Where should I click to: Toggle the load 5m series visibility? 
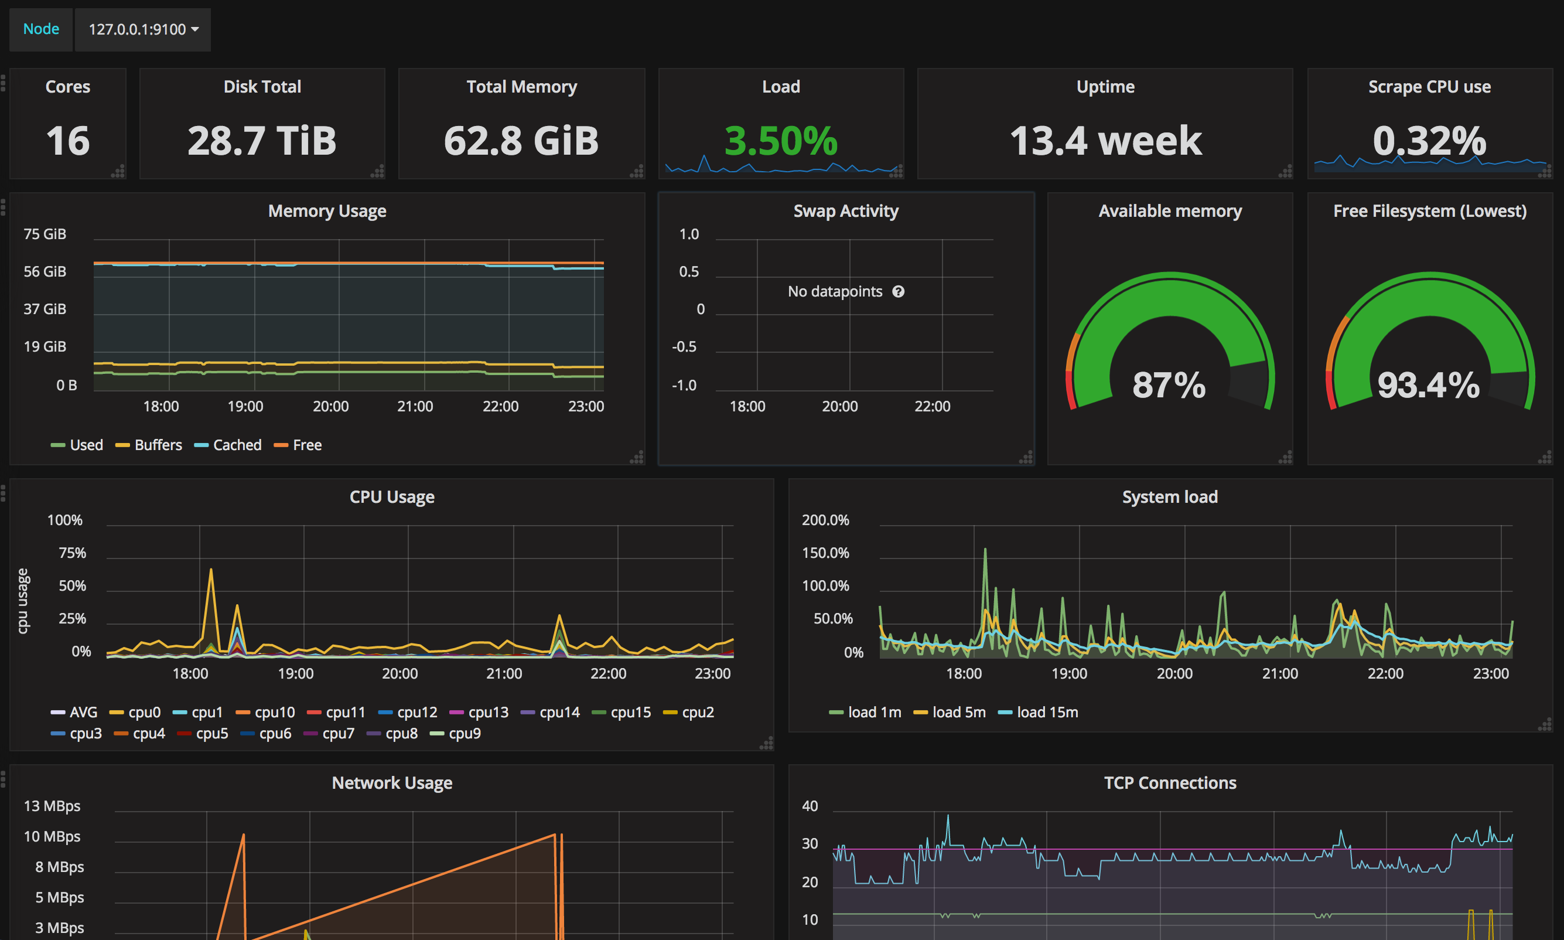pyautogui.click(x=958, y=713)
